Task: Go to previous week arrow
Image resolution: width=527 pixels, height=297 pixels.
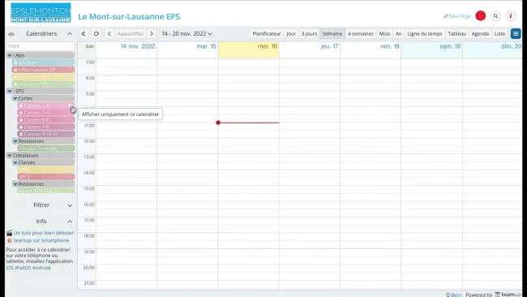Action: point(109,33)
